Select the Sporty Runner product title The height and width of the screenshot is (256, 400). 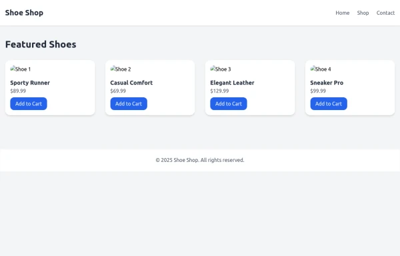click(30, 83)
